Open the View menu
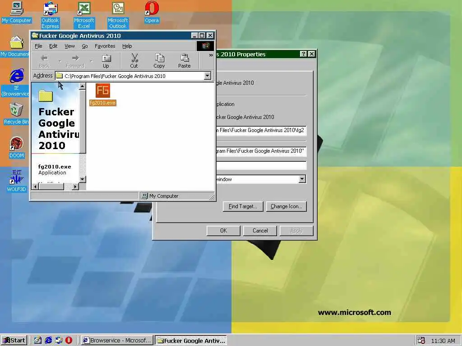Image resolution: width=462 pixels, height=346 pixels. point(69,46)
